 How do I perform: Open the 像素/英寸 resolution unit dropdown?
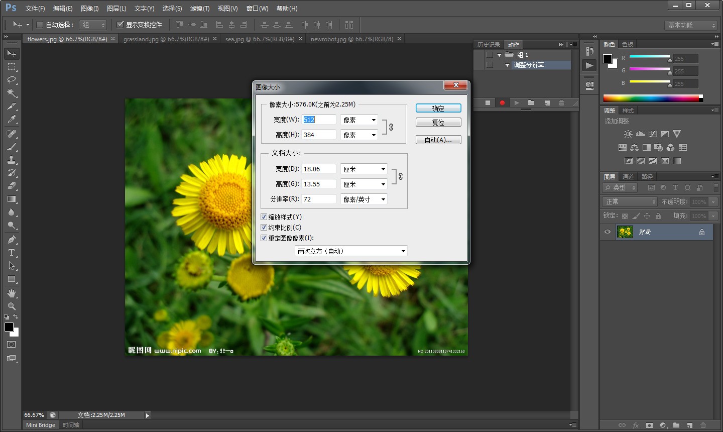point(364,199)
